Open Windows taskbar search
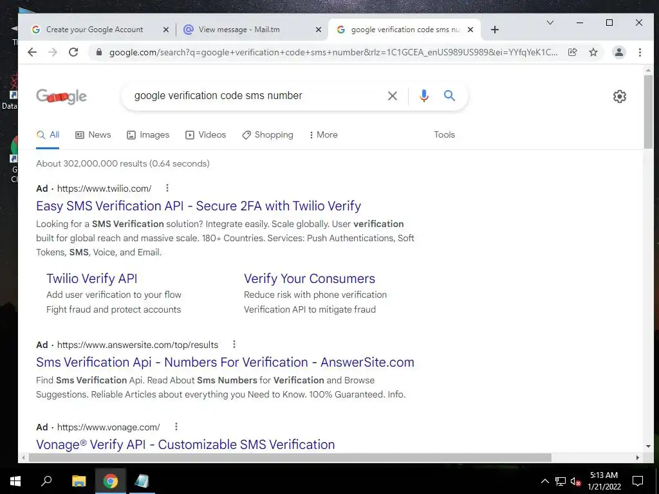This screenshot has height=494, width=659. point(46,481)
